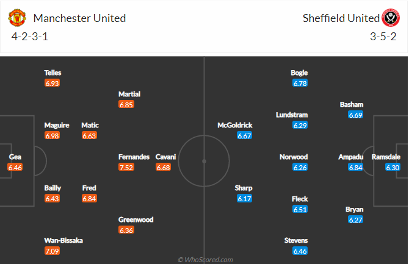Open the Sheffield United team name link
The height and width of the screenshot is (264, 409).
coord(341,18)
